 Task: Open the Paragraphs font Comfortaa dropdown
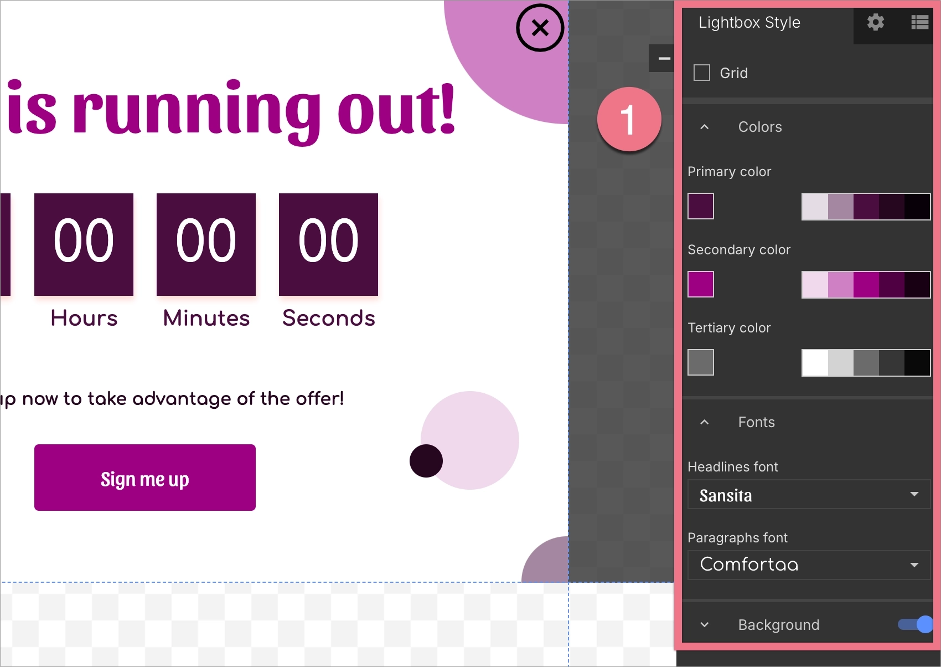[x=809, y=565]
